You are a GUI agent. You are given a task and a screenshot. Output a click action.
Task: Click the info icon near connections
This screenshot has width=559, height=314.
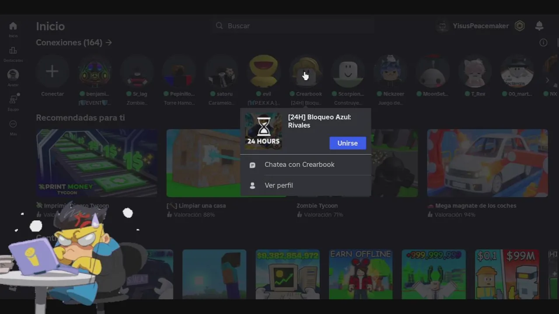[x=543, y=42]
